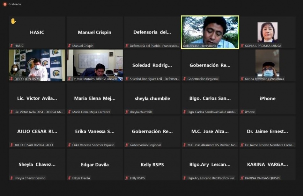Click muted microphone icon beside Manuel Crispin

pos(69,46)
